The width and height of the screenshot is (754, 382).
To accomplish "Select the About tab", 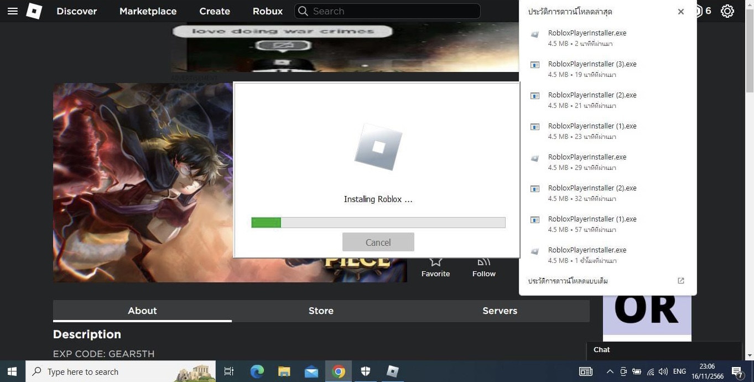I will point(142,311).
